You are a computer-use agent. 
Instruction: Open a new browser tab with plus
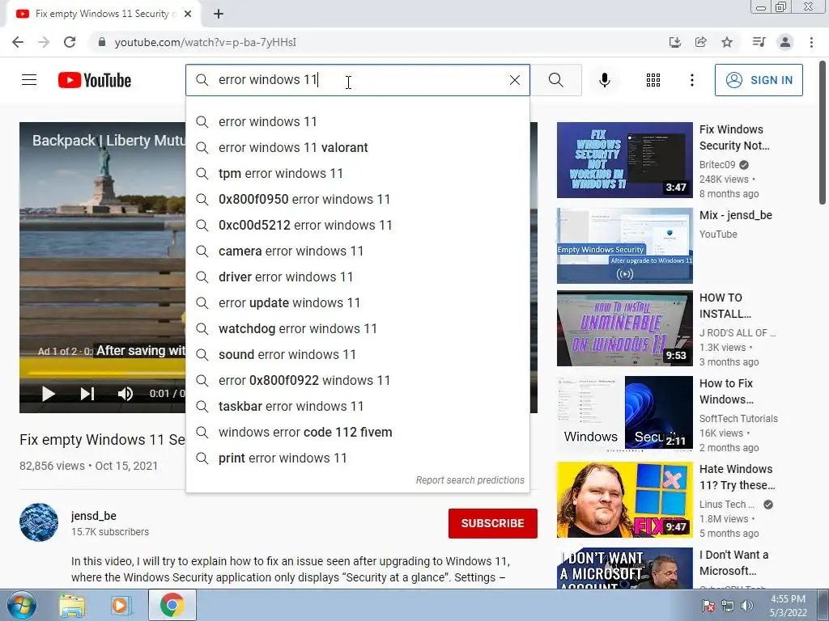click(x=219, y=14)
